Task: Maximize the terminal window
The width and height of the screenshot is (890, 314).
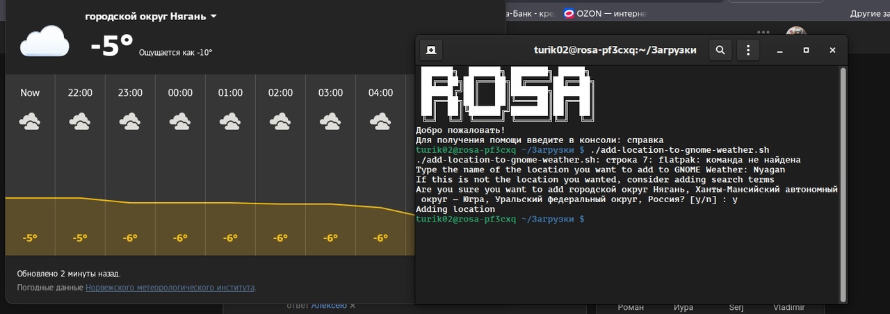Action: tap(806, 50)
